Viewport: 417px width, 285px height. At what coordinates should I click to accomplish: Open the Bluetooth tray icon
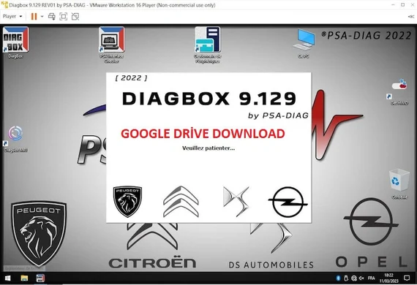338,278
